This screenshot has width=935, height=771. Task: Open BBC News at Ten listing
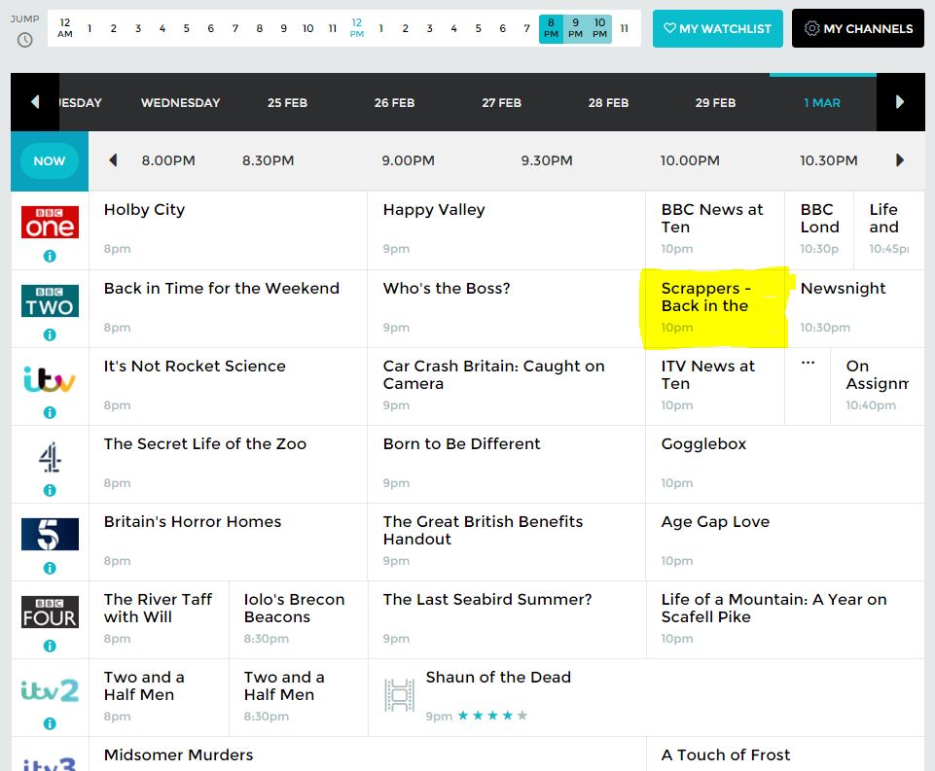coord(715,230)
